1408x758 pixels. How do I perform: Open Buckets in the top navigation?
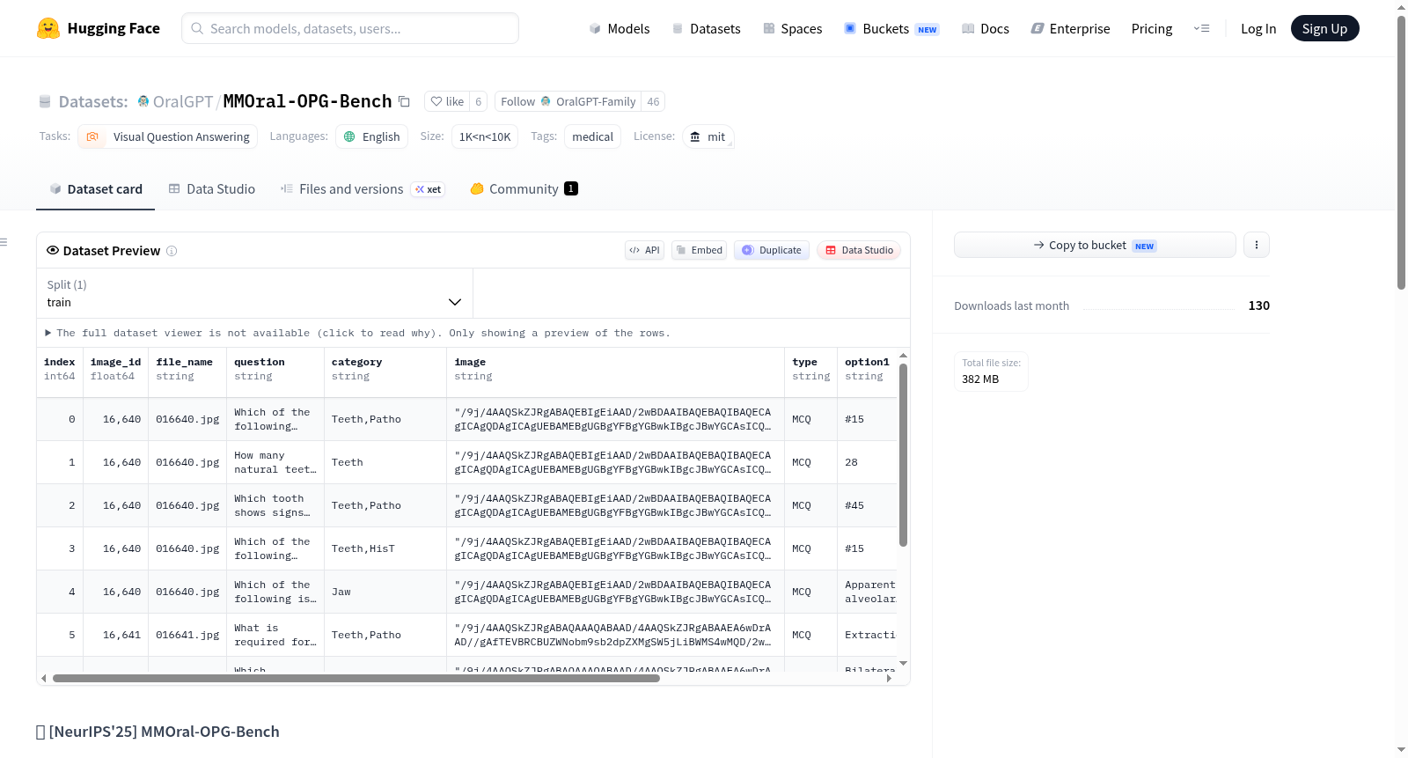[x=891, y=28]
